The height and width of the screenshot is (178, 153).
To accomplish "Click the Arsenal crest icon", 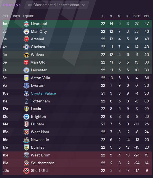I will click(26, 39).
